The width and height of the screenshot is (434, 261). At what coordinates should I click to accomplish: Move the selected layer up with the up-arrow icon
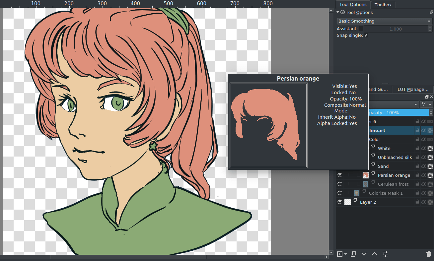coord(374,254)
